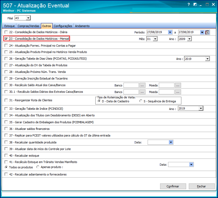
Task: Switch to the Compras/Vendas tab
Action: pyautogui.click(x=28, y=26)
